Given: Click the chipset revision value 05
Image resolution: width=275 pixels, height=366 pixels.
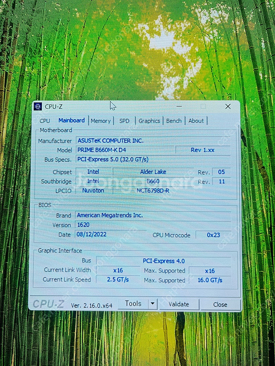Looking at the screenshot, I should [x=221, y=172].
